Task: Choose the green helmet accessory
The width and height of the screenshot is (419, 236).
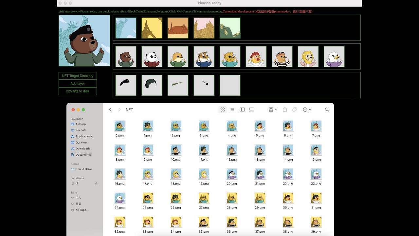Action: [x=152, y=85]
